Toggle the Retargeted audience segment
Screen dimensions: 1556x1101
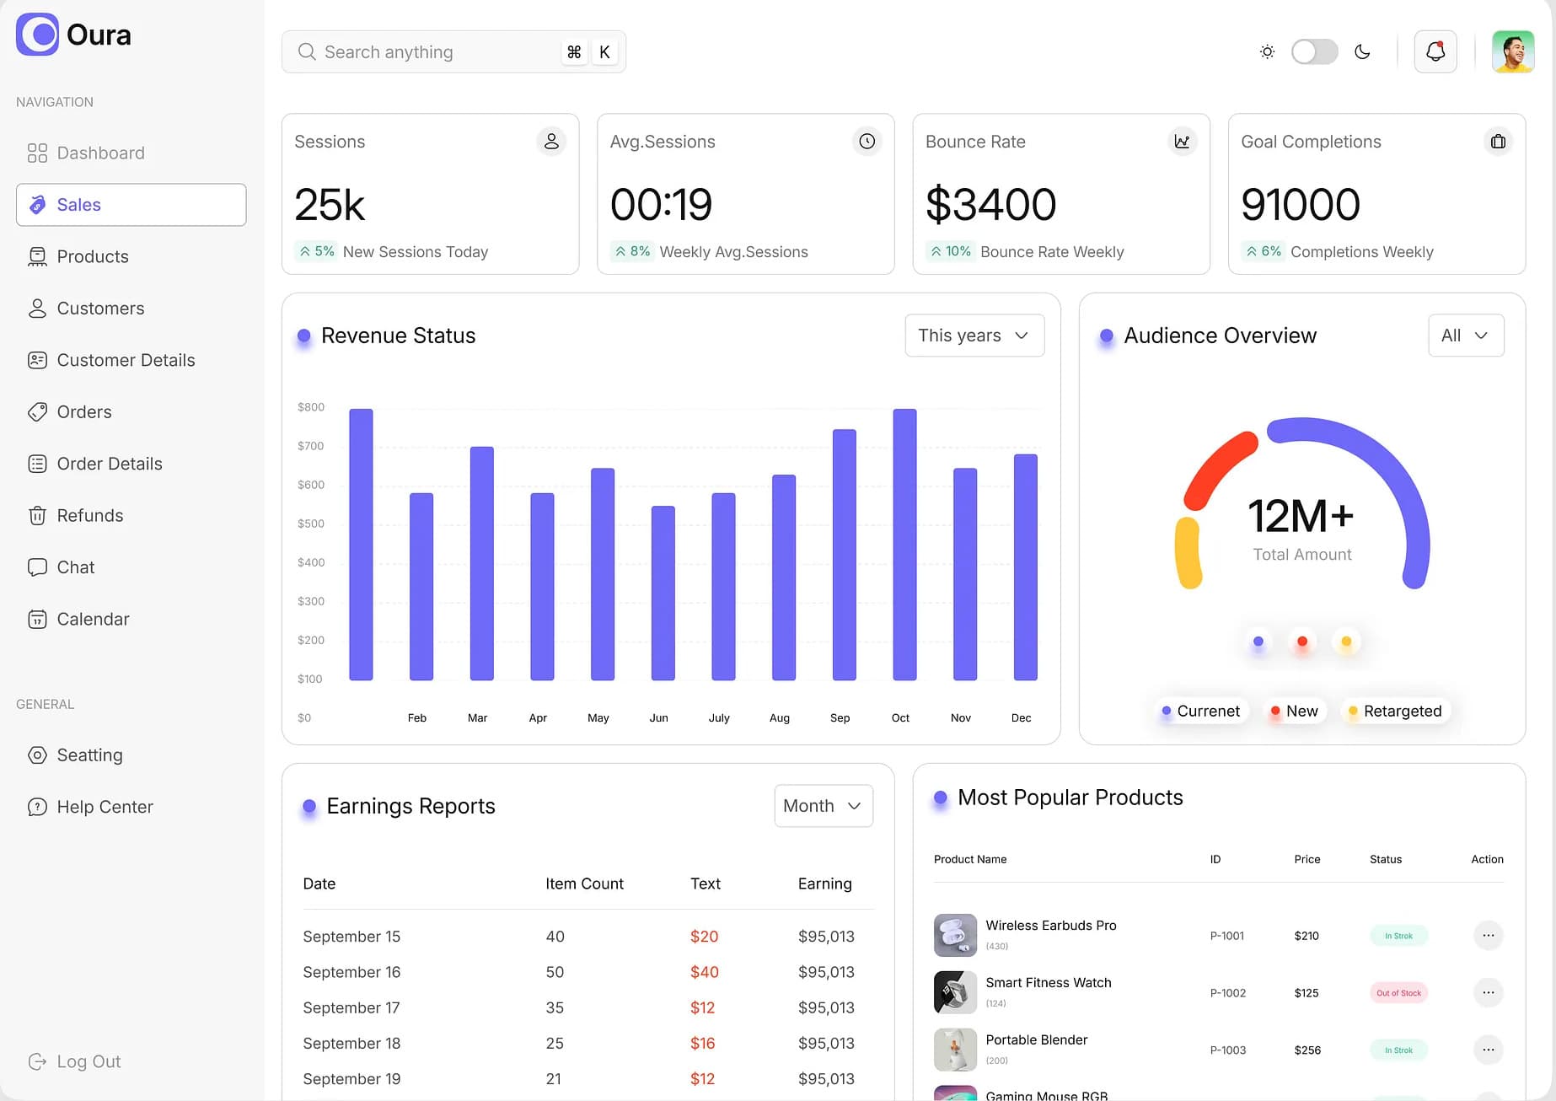pyautogui.click(x=1395, y=711)
